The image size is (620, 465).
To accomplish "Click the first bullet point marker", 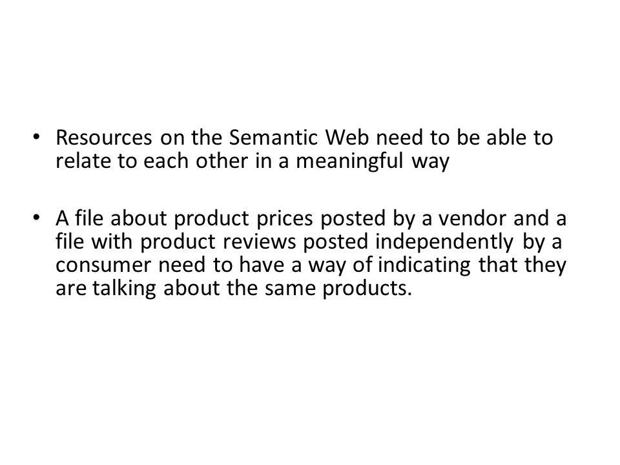I will click(x=37, y=137).
